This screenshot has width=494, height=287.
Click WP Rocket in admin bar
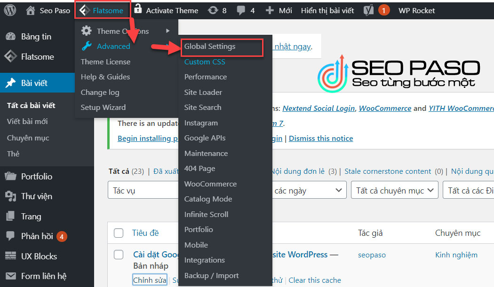[416, 10]
